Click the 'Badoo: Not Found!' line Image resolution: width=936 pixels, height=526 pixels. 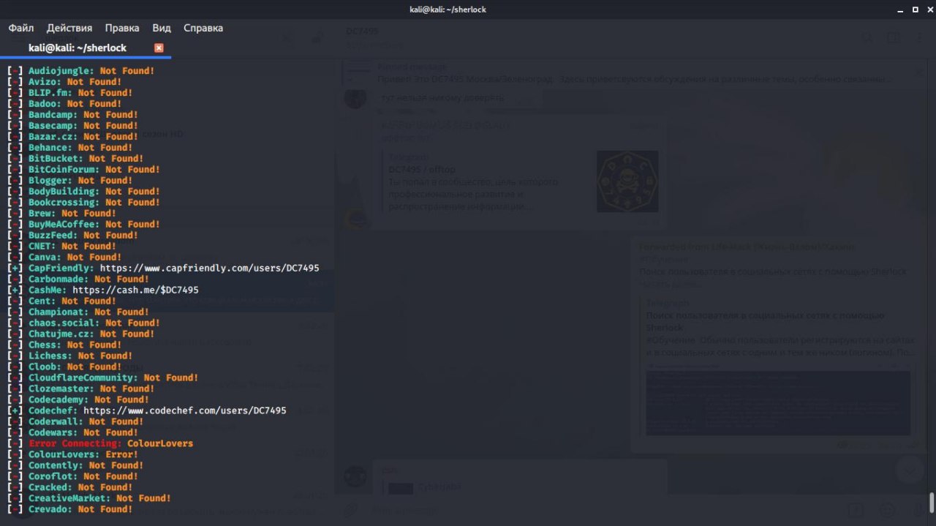coord(64,104)
